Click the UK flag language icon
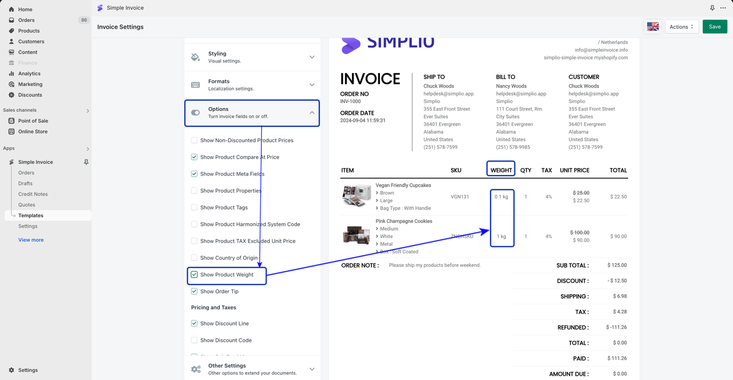This screenshot has width=733, height=380. [x=653, y=27]
